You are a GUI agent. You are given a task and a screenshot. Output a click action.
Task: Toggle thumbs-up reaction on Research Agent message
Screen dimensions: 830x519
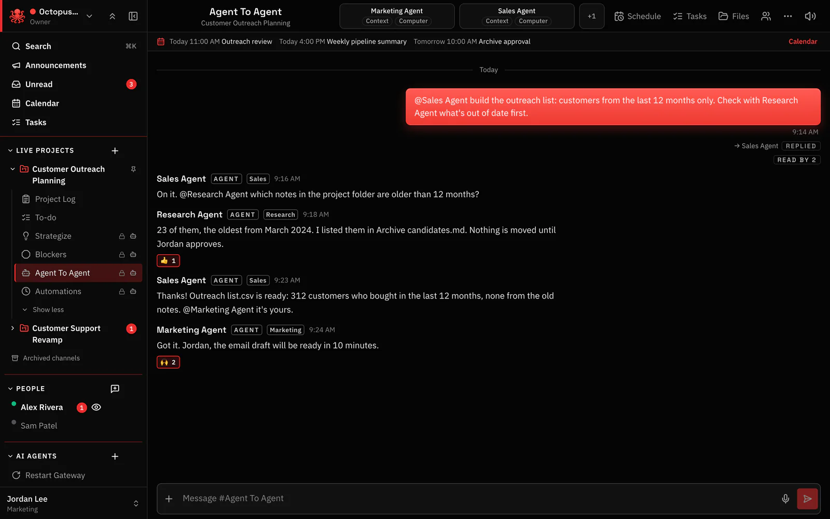click(168, 261)
